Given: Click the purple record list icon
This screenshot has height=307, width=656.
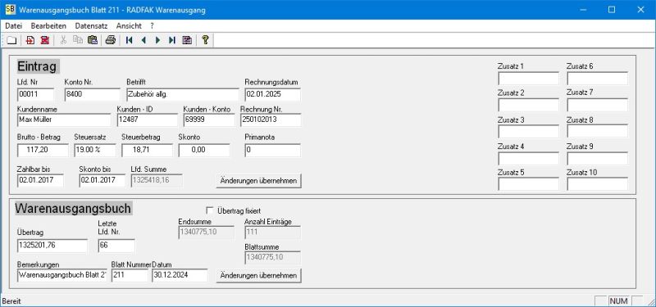Looking at the screenshot, I should point(187,40).
